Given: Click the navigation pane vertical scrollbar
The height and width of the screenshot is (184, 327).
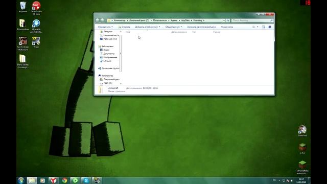Looking at the screenshot, I should tap(121, 53).
